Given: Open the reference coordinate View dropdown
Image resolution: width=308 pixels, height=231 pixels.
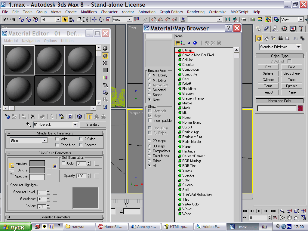Looking at the screenshot, I should click(129, 20).
